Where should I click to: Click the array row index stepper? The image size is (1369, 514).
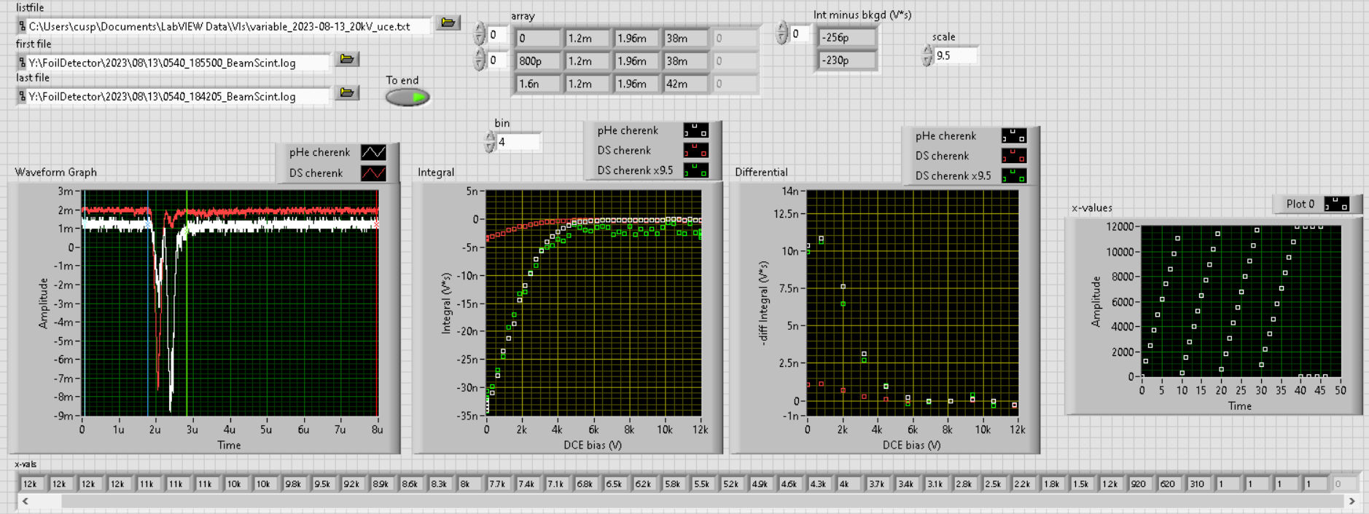tap(479, 34)
